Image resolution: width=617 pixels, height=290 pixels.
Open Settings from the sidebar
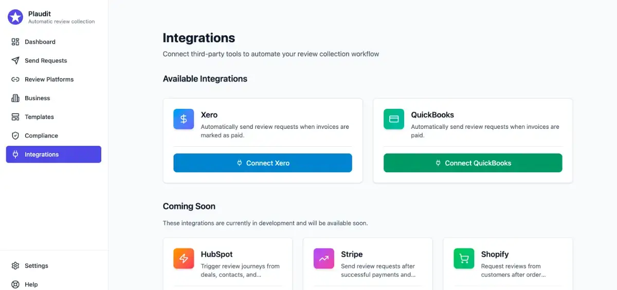pos(53,266)
